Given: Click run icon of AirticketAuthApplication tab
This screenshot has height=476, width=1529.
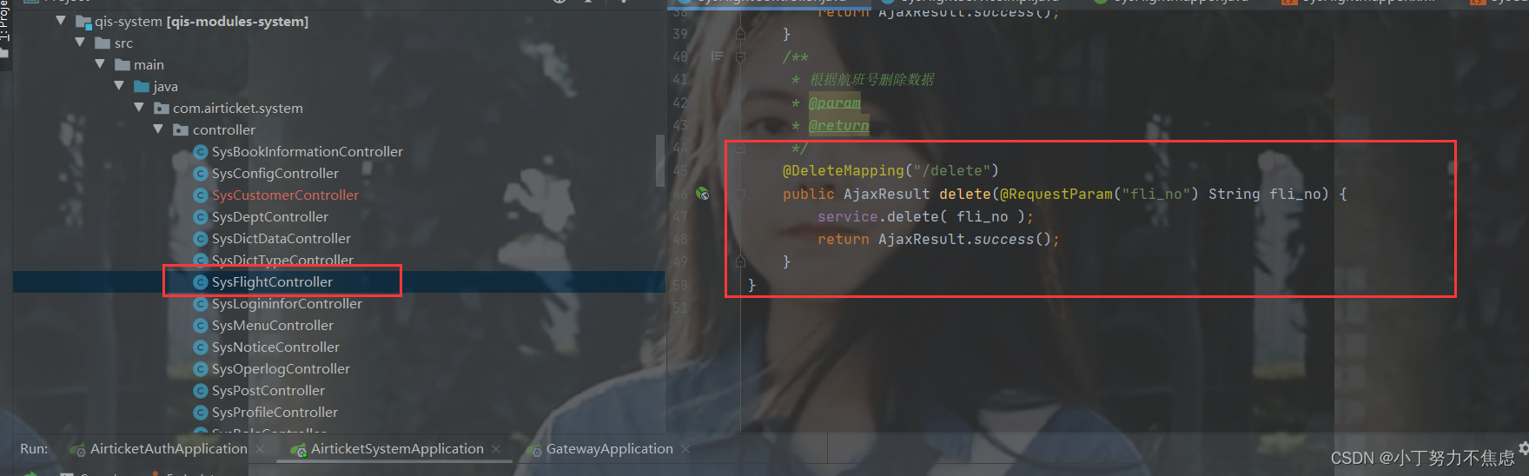Looking at the screenshot, I should click(78, 450).
